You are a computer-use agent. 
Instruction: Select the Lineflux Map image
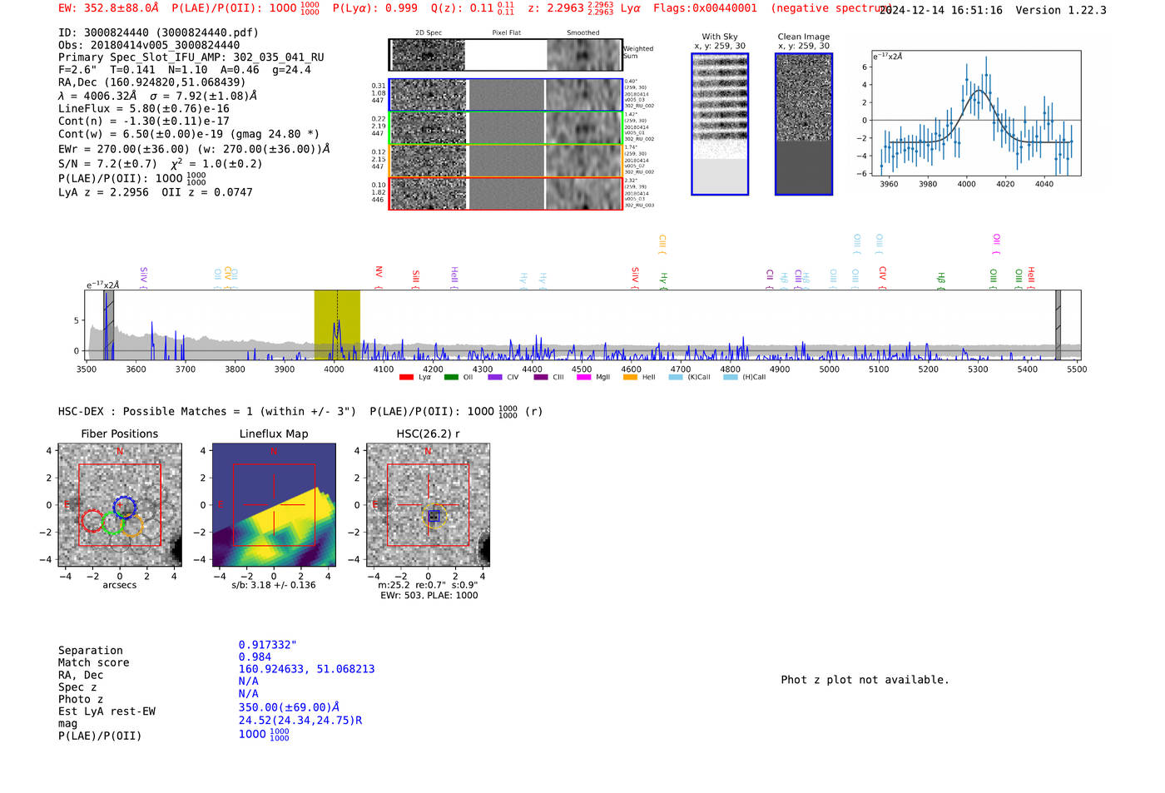click(274, 505)
